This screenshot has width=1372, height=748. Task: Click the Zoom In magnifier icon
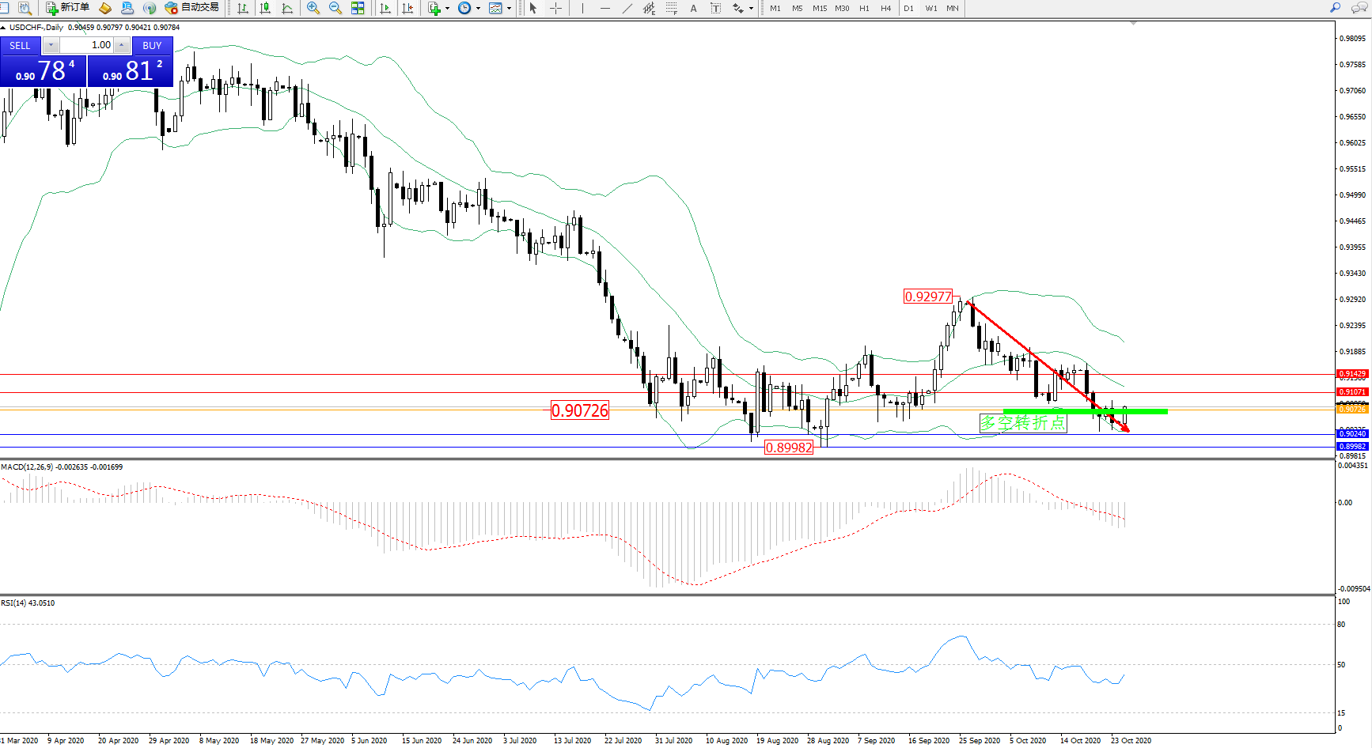click(x=313, y=8)
